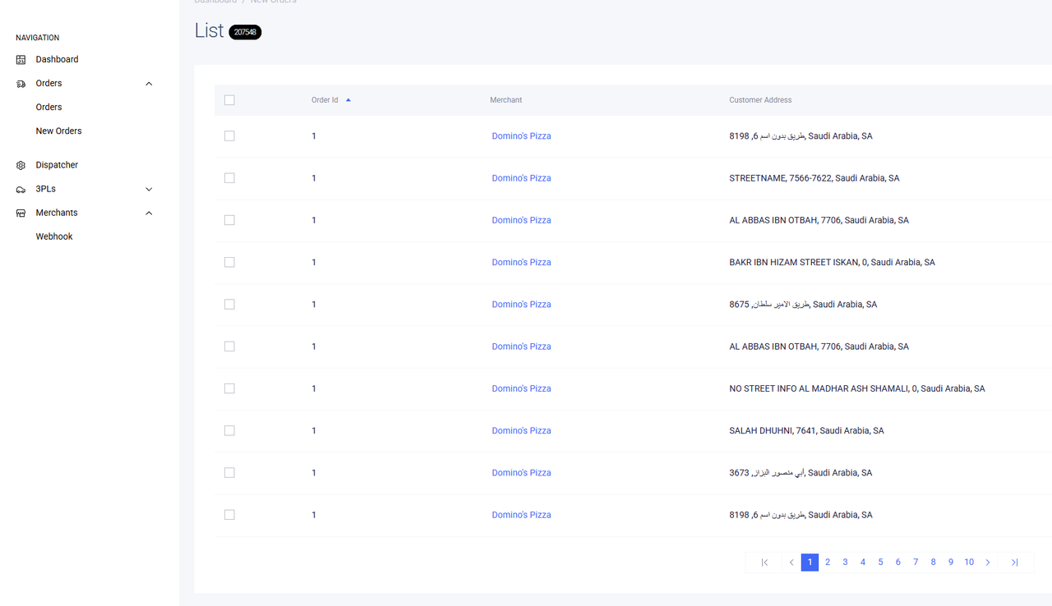The height and width of the screenshot is (606, 1052).
Task: Open Domino's Pizza link in NO STREET INFO row
Action: 521,389
